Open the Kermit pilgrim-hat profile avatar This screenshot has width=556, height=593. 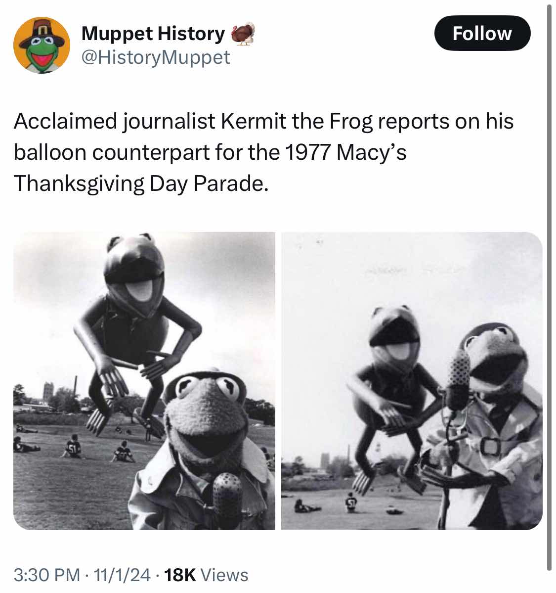pyautogui.click(x=42, y=45)
